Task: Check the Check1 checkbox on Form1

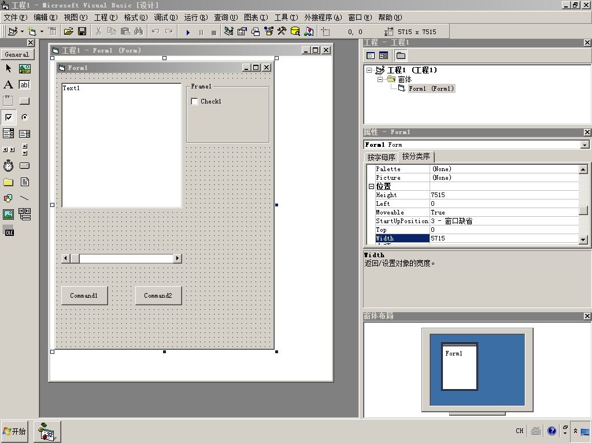Action: pos(194,102)
